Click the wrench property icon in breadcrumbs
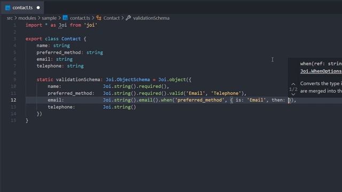342x192 pixels. 128,18
